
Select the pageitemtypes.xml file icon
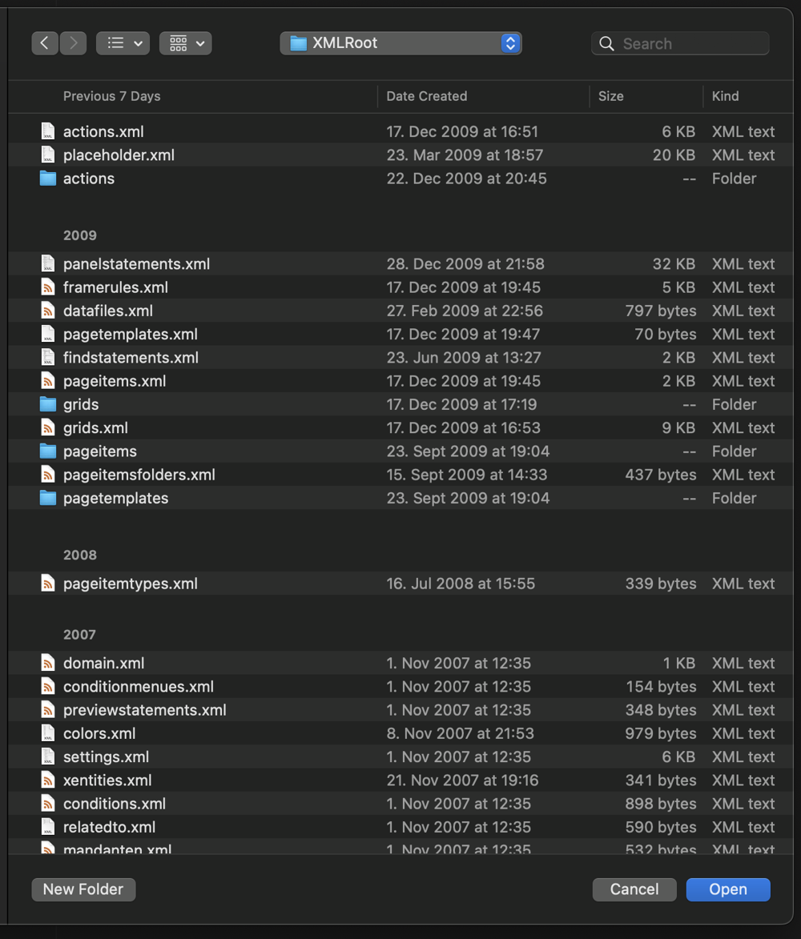pyautogui.click(x=48, y=584)
